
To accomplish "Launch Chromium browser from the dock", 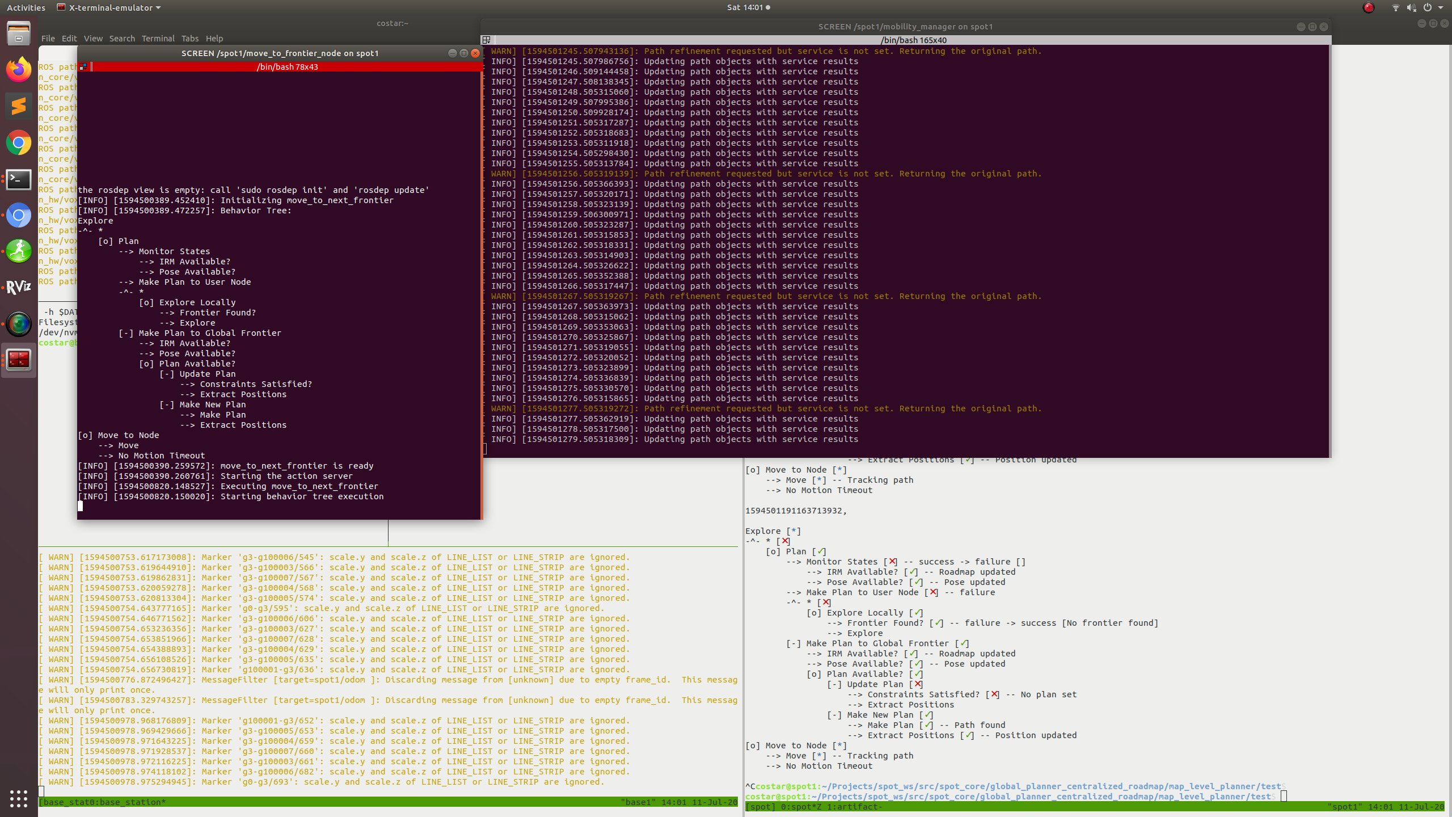I will coord(19,216).
